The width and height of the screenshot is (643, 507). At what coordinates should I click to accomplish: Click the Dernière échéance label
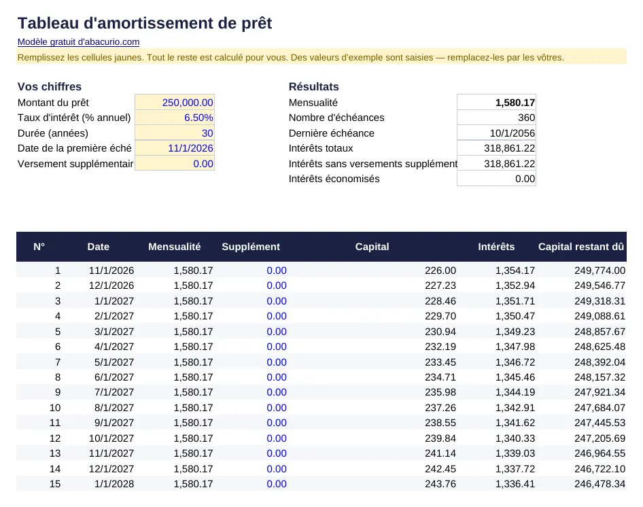[331, 133]
